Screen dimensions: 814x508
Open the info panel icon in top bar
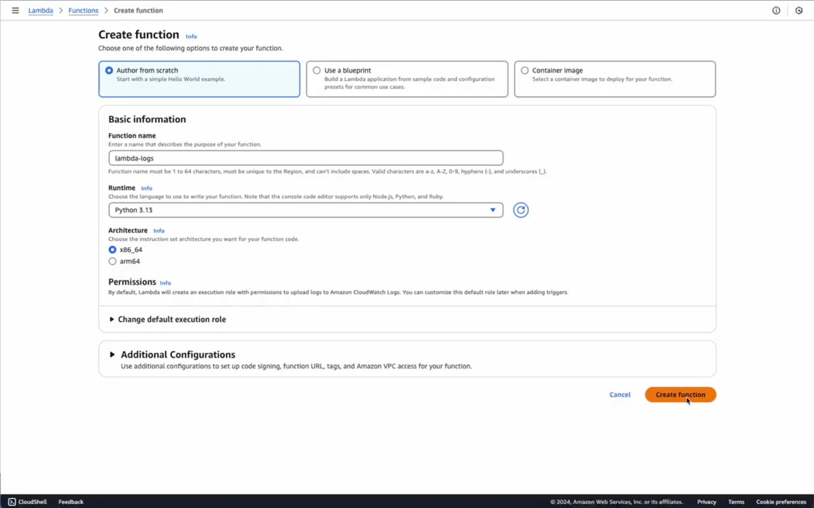click(776, 10)
